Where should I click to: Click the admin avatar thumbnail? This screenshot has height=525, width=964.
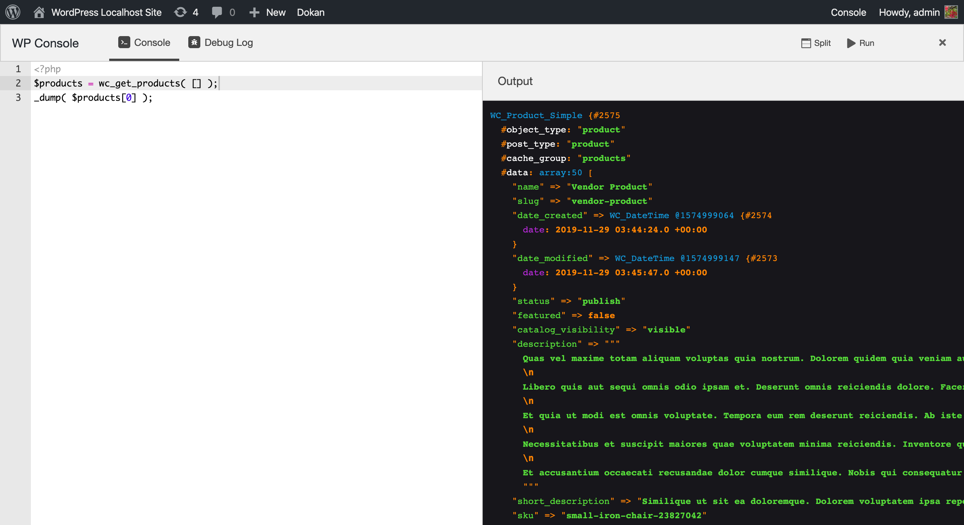951,12
